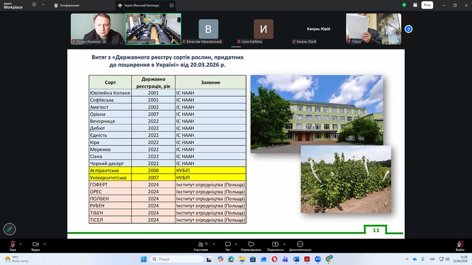
Task: Click the green annotation pencil icon
Action: click(x=9, y=229)
